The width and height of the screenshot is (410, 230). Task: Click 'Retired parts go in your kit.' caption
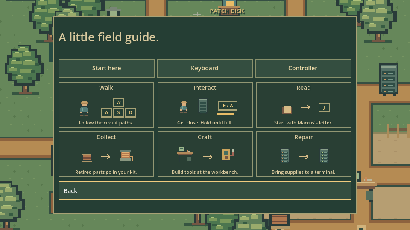(106, 172)
